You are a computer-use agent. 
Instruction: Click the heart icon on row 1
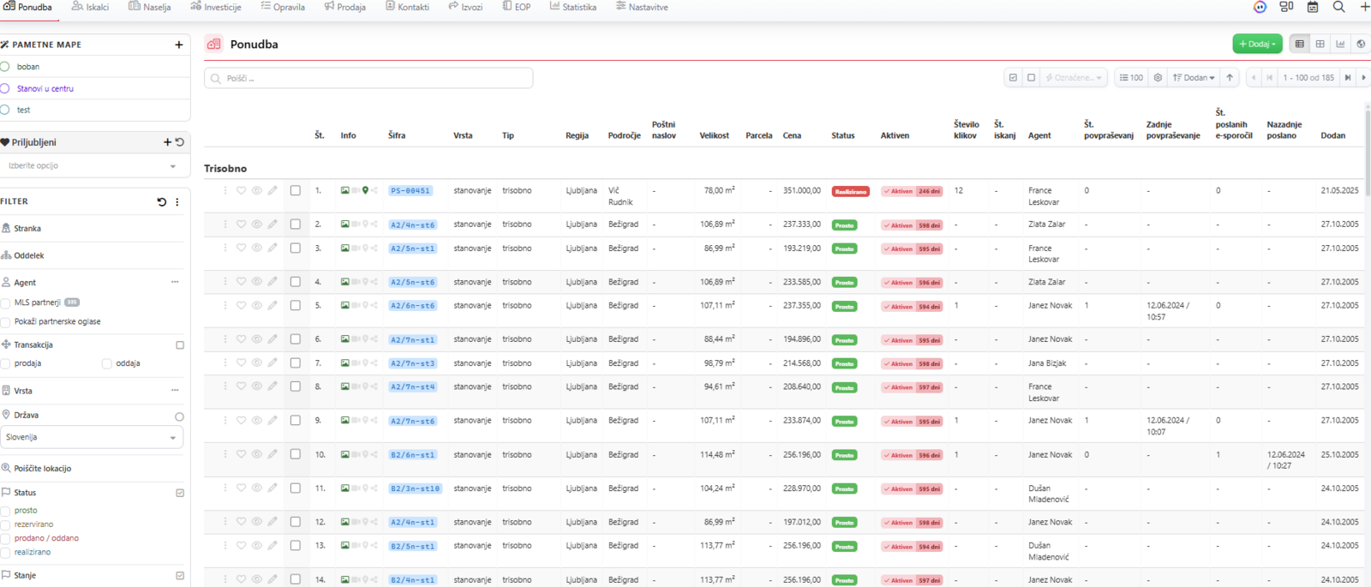[241, 191]
